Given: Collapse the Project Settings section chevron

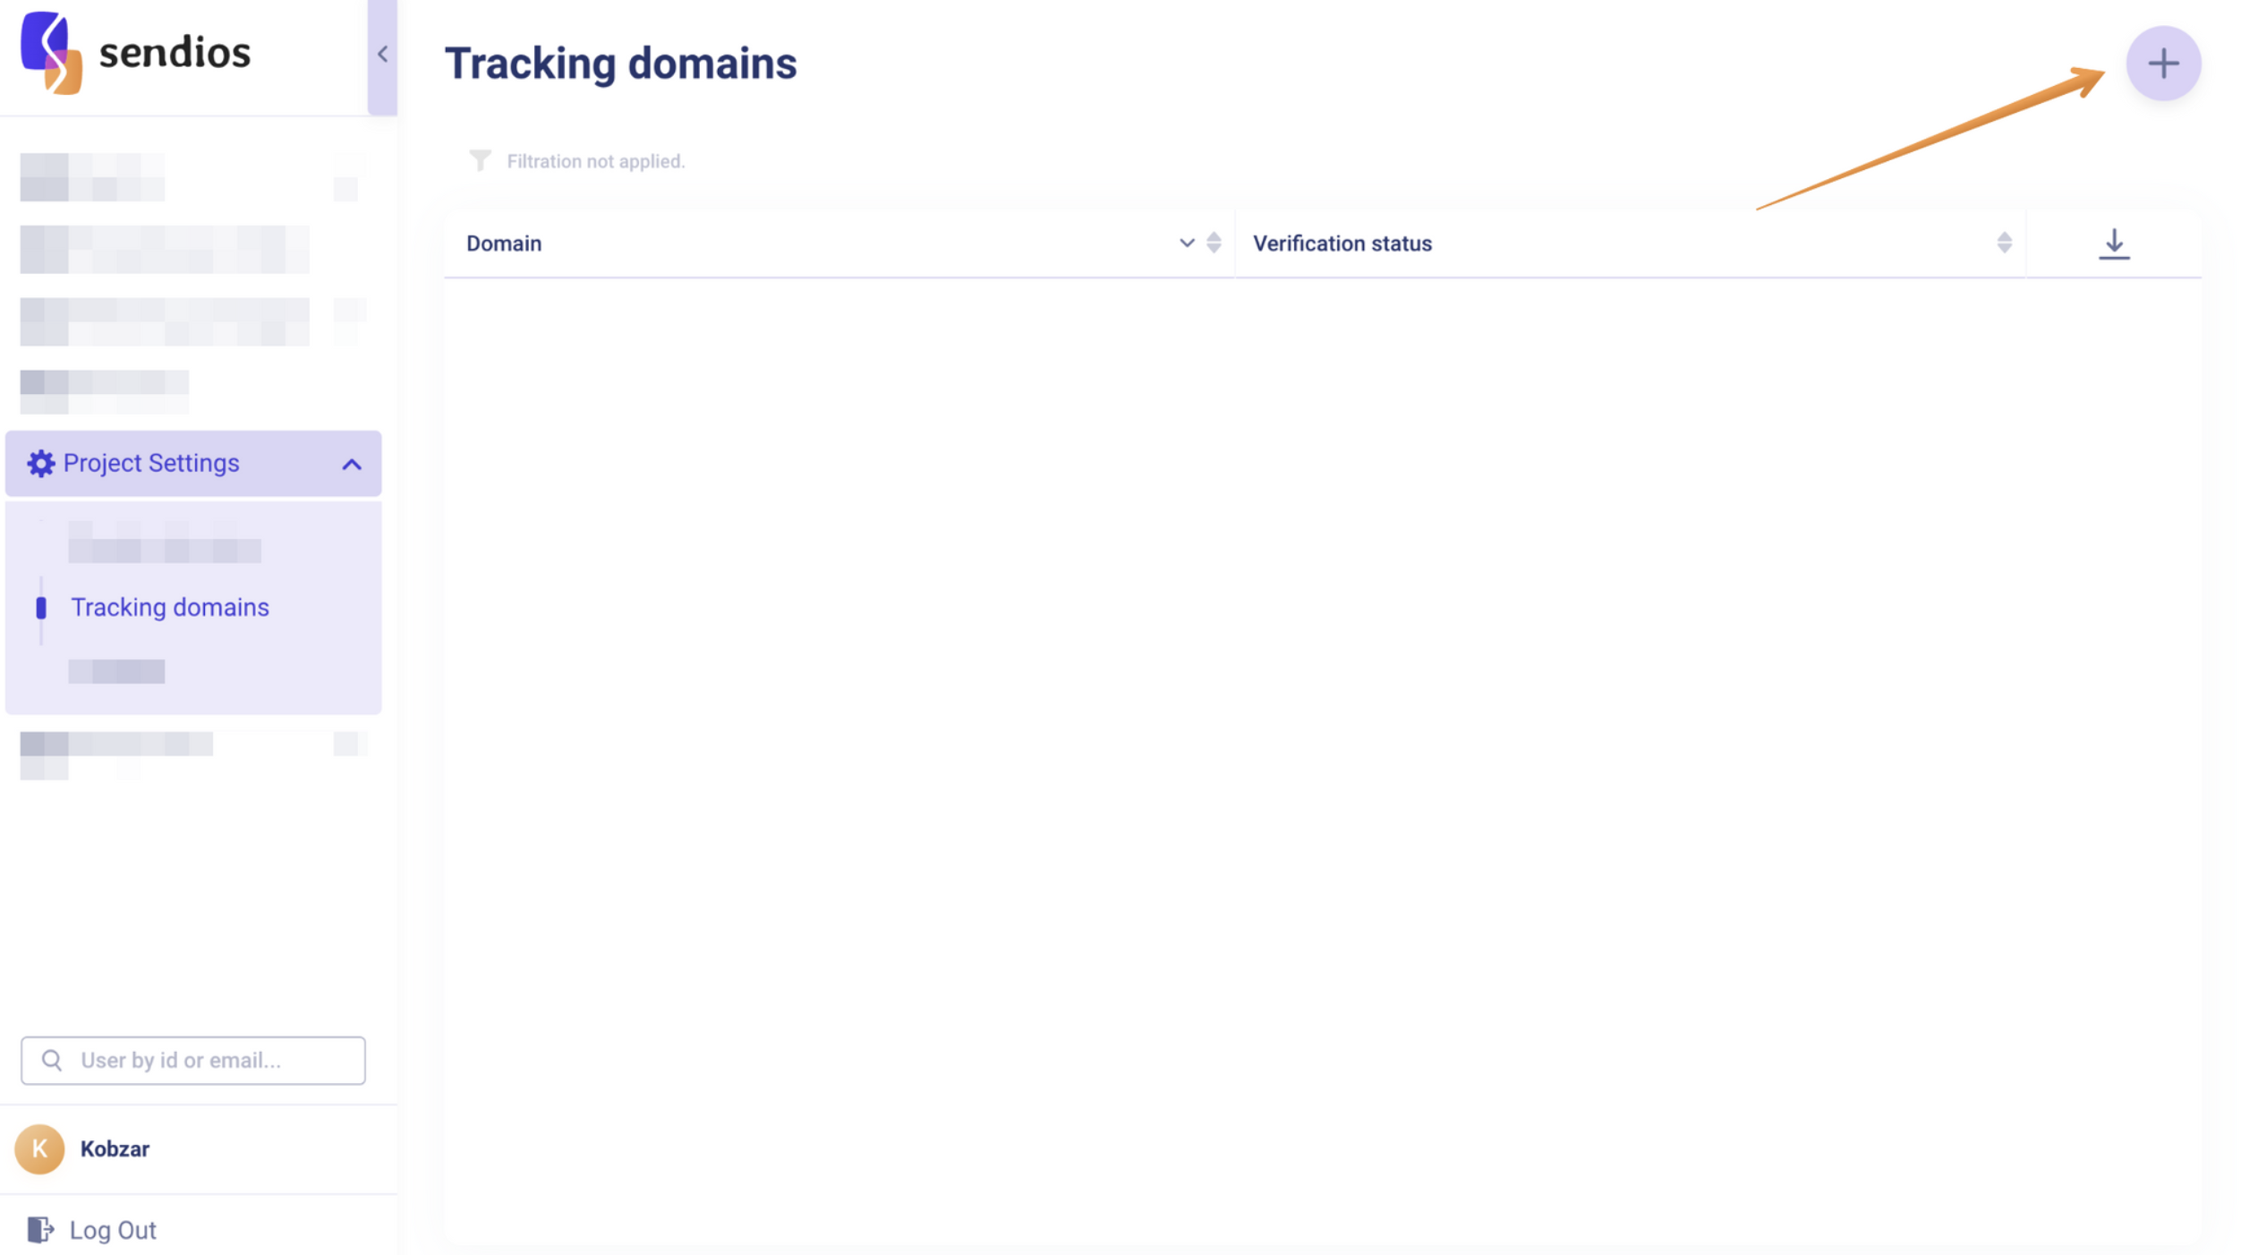Looking at the screenshot, I should pyautogui.click(x=352, y=465).
